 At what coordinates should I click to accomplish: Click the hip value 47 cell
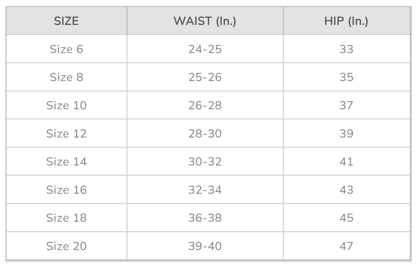346,246
